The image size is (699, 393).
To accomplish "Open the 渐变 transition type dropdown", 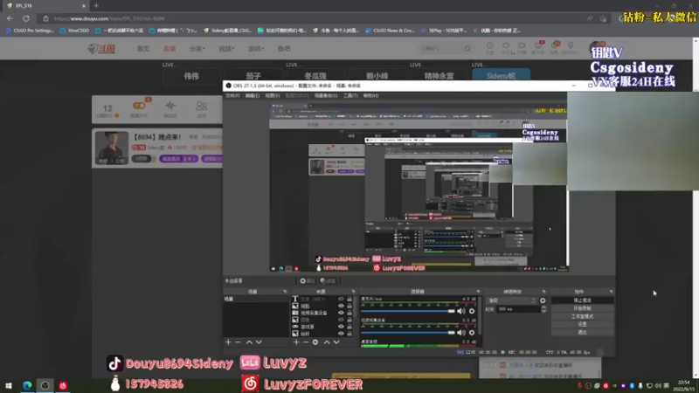I will click(511, 300).
